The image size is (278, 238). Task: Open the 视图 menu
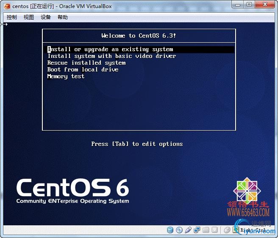[x=29, y=17]
